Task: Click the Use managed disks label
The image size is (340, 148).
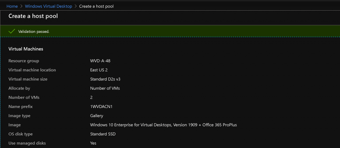Action: [27, 143]
